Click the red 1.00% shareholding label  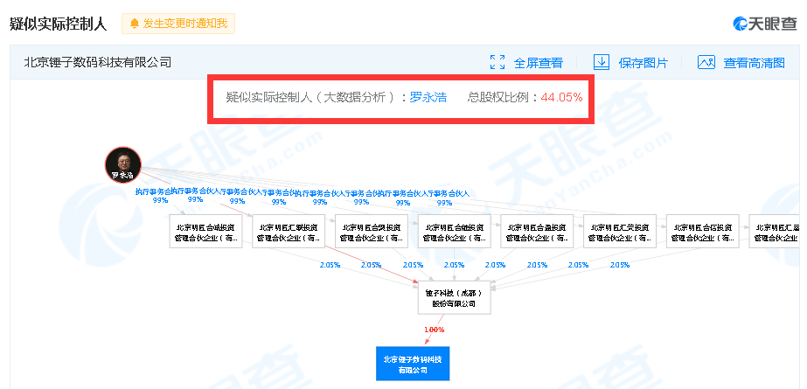(x=435, y=330)
